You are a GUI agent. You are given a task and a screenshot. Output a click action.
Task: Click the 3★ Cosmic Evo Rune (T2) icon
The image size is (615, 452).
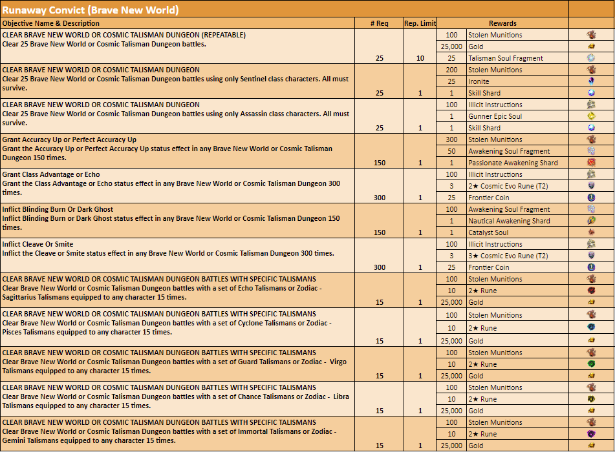tap(591, 255)
